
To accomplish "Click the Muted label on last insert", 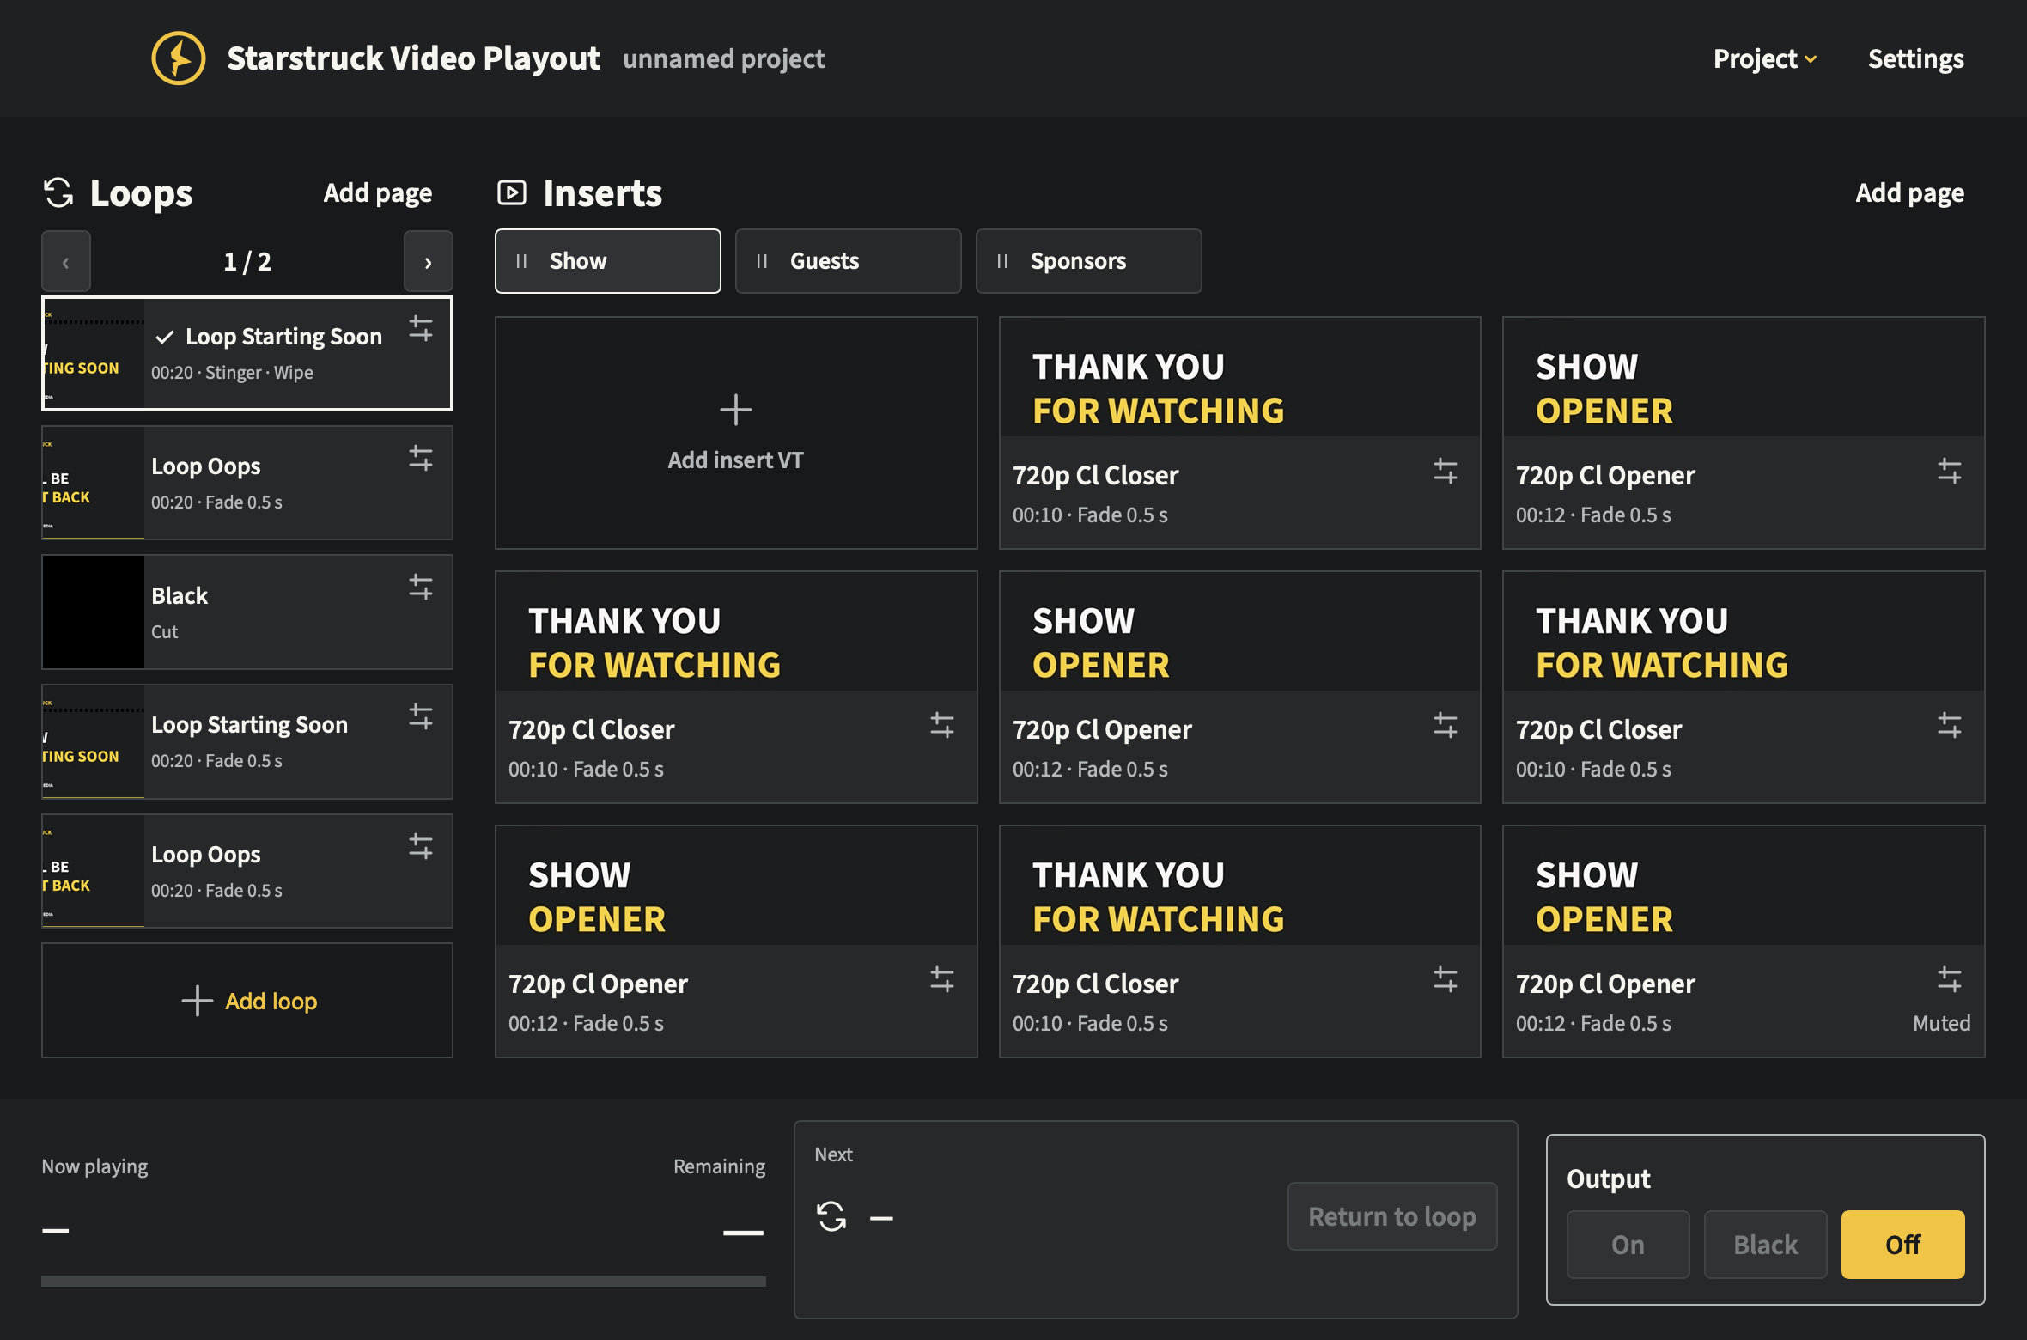I will pos(1941,1023).
